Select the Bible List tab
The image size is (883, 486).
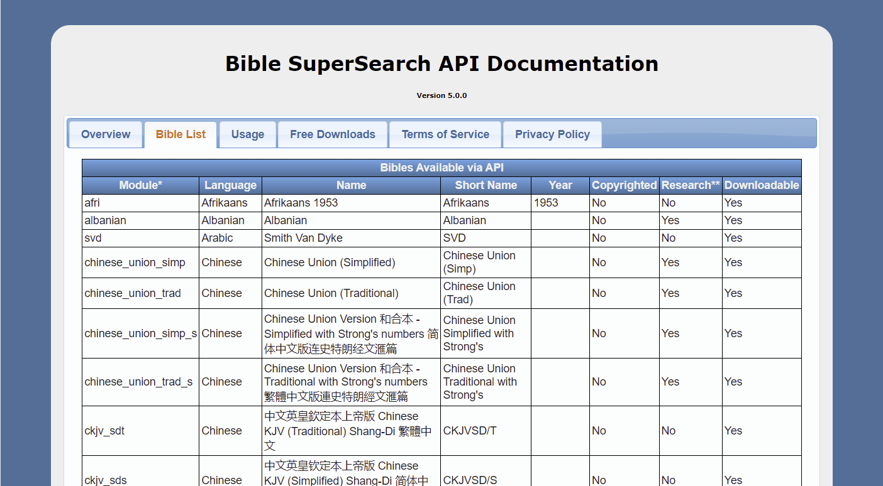[x=180, y=134]
